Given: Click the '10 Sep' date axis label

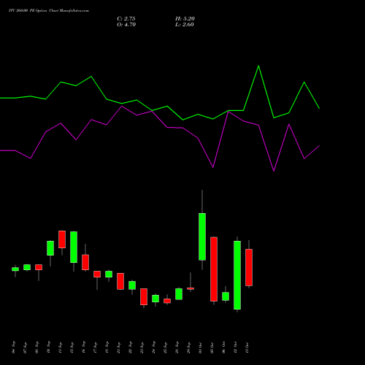Looking at the screenshot, I should pos(49,347).
